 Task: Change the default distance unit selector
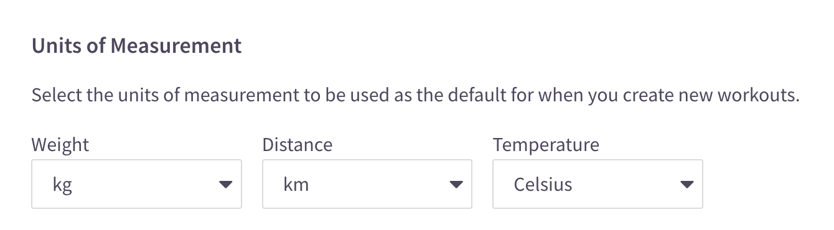(367, 184)
